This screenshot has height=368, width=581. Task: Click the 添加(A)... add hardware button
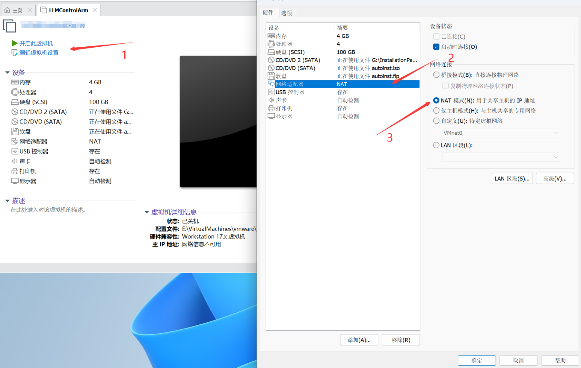(359, 340)
